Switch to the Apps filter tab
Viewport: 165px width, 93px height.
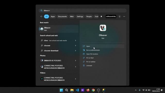coord(53,17)
